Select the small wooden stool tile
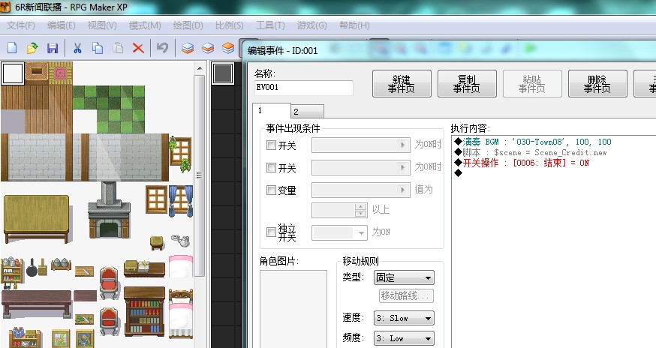The width and height of the screenshot is (656, 348). 157,242
